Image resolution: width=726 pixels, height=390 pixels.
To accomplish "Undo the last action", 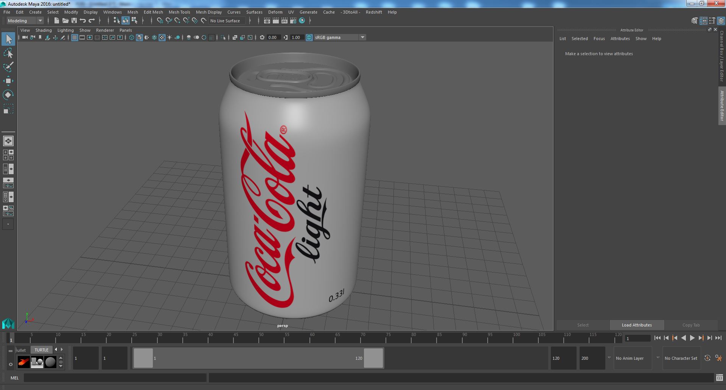I will pos(83,21).
